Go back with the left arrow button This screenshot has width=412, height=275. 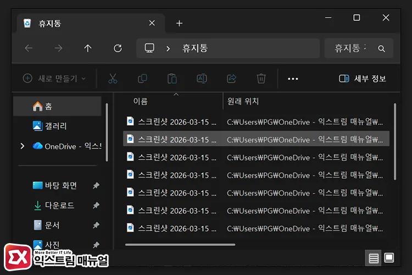[x=29, y=48]
